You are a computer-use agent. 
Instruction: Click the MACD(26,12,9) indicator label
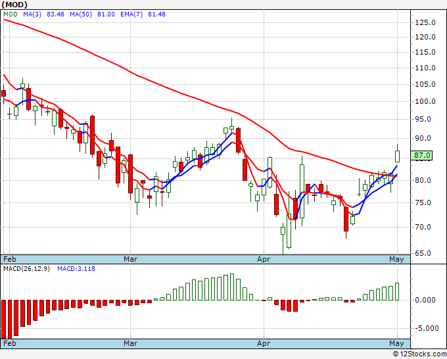[26, 269]
